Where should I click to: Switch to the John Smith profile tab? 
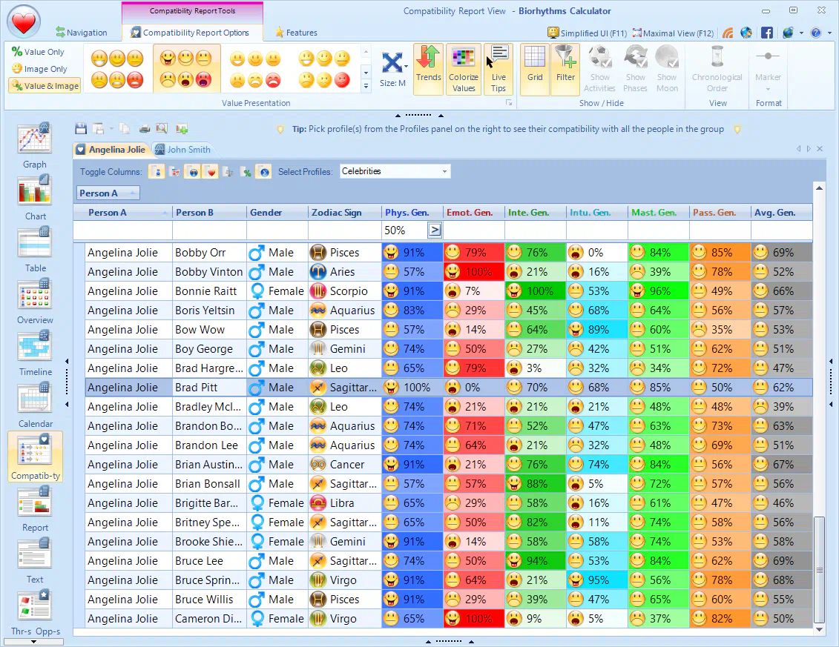coord(182,149)
